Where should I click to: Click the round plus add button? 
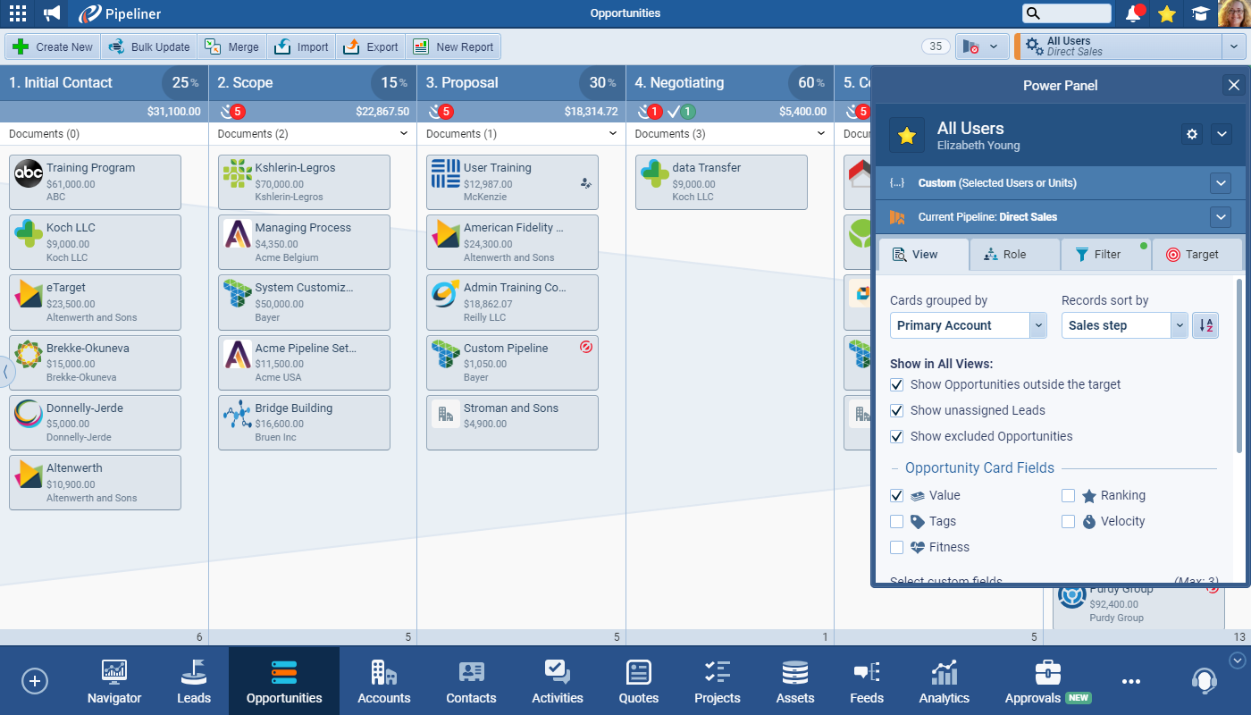pyautogui.click(x=35, y=681)
